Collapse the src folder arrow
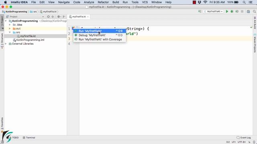Image resolution: width=257 pixels, height=144 pixels. (10, 32)
